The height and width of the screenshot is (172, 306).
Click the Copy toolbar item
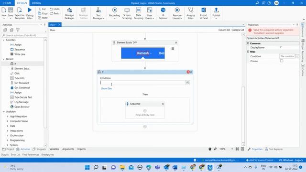tap(43, 13)
